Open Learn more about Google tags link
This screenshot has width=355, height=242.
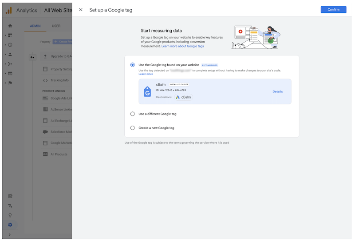[182, 46]
